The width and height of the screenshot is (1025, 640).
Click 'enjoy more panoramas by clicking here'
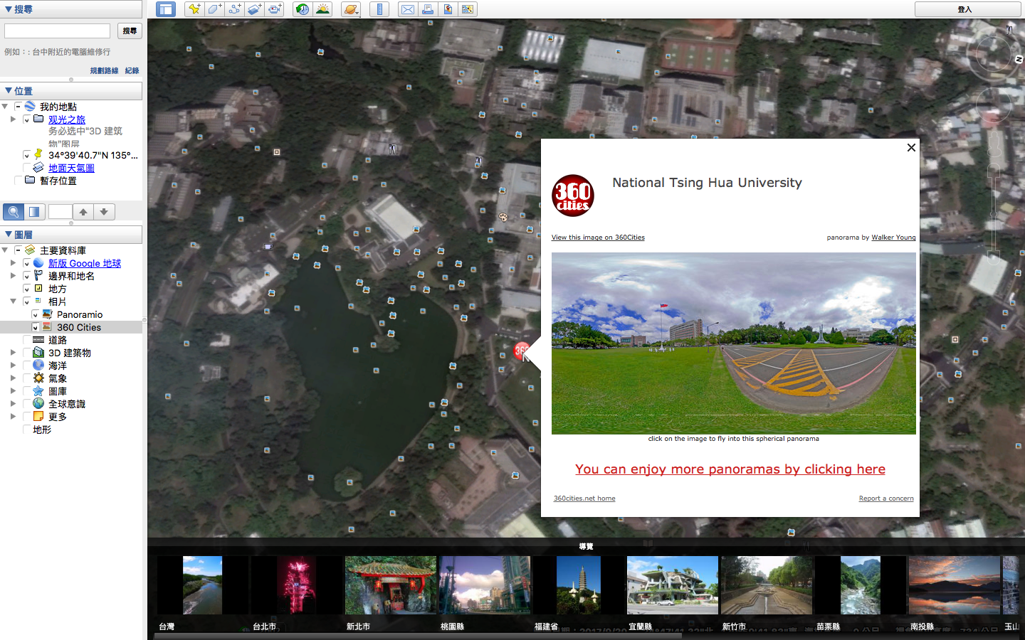730,469
